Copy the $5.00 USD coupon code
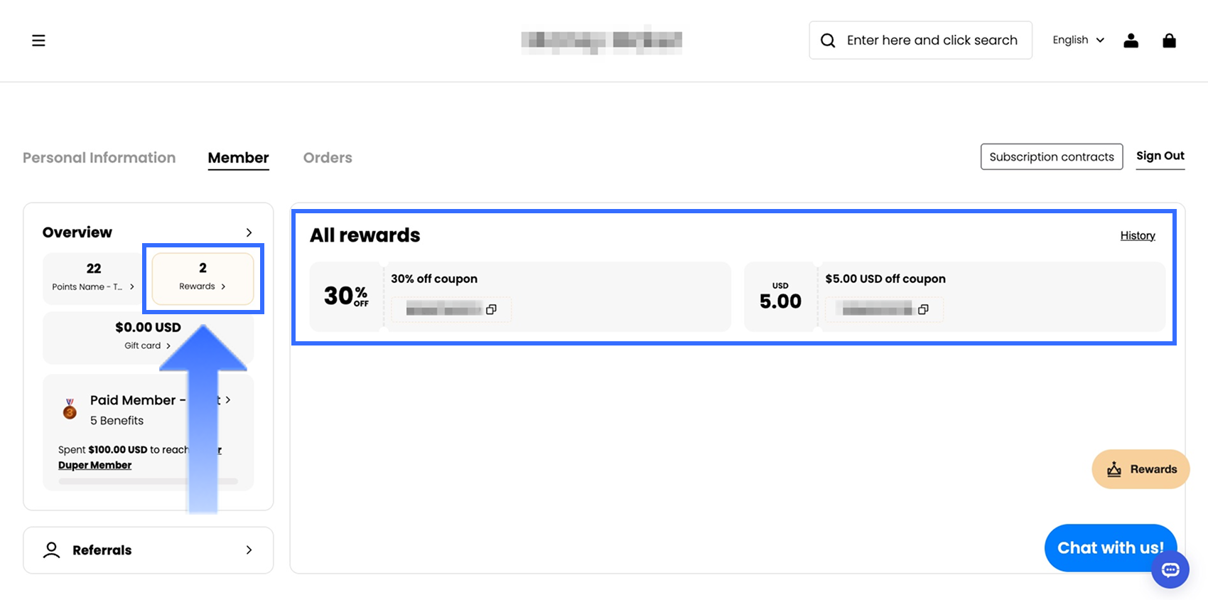 (923, 309)
